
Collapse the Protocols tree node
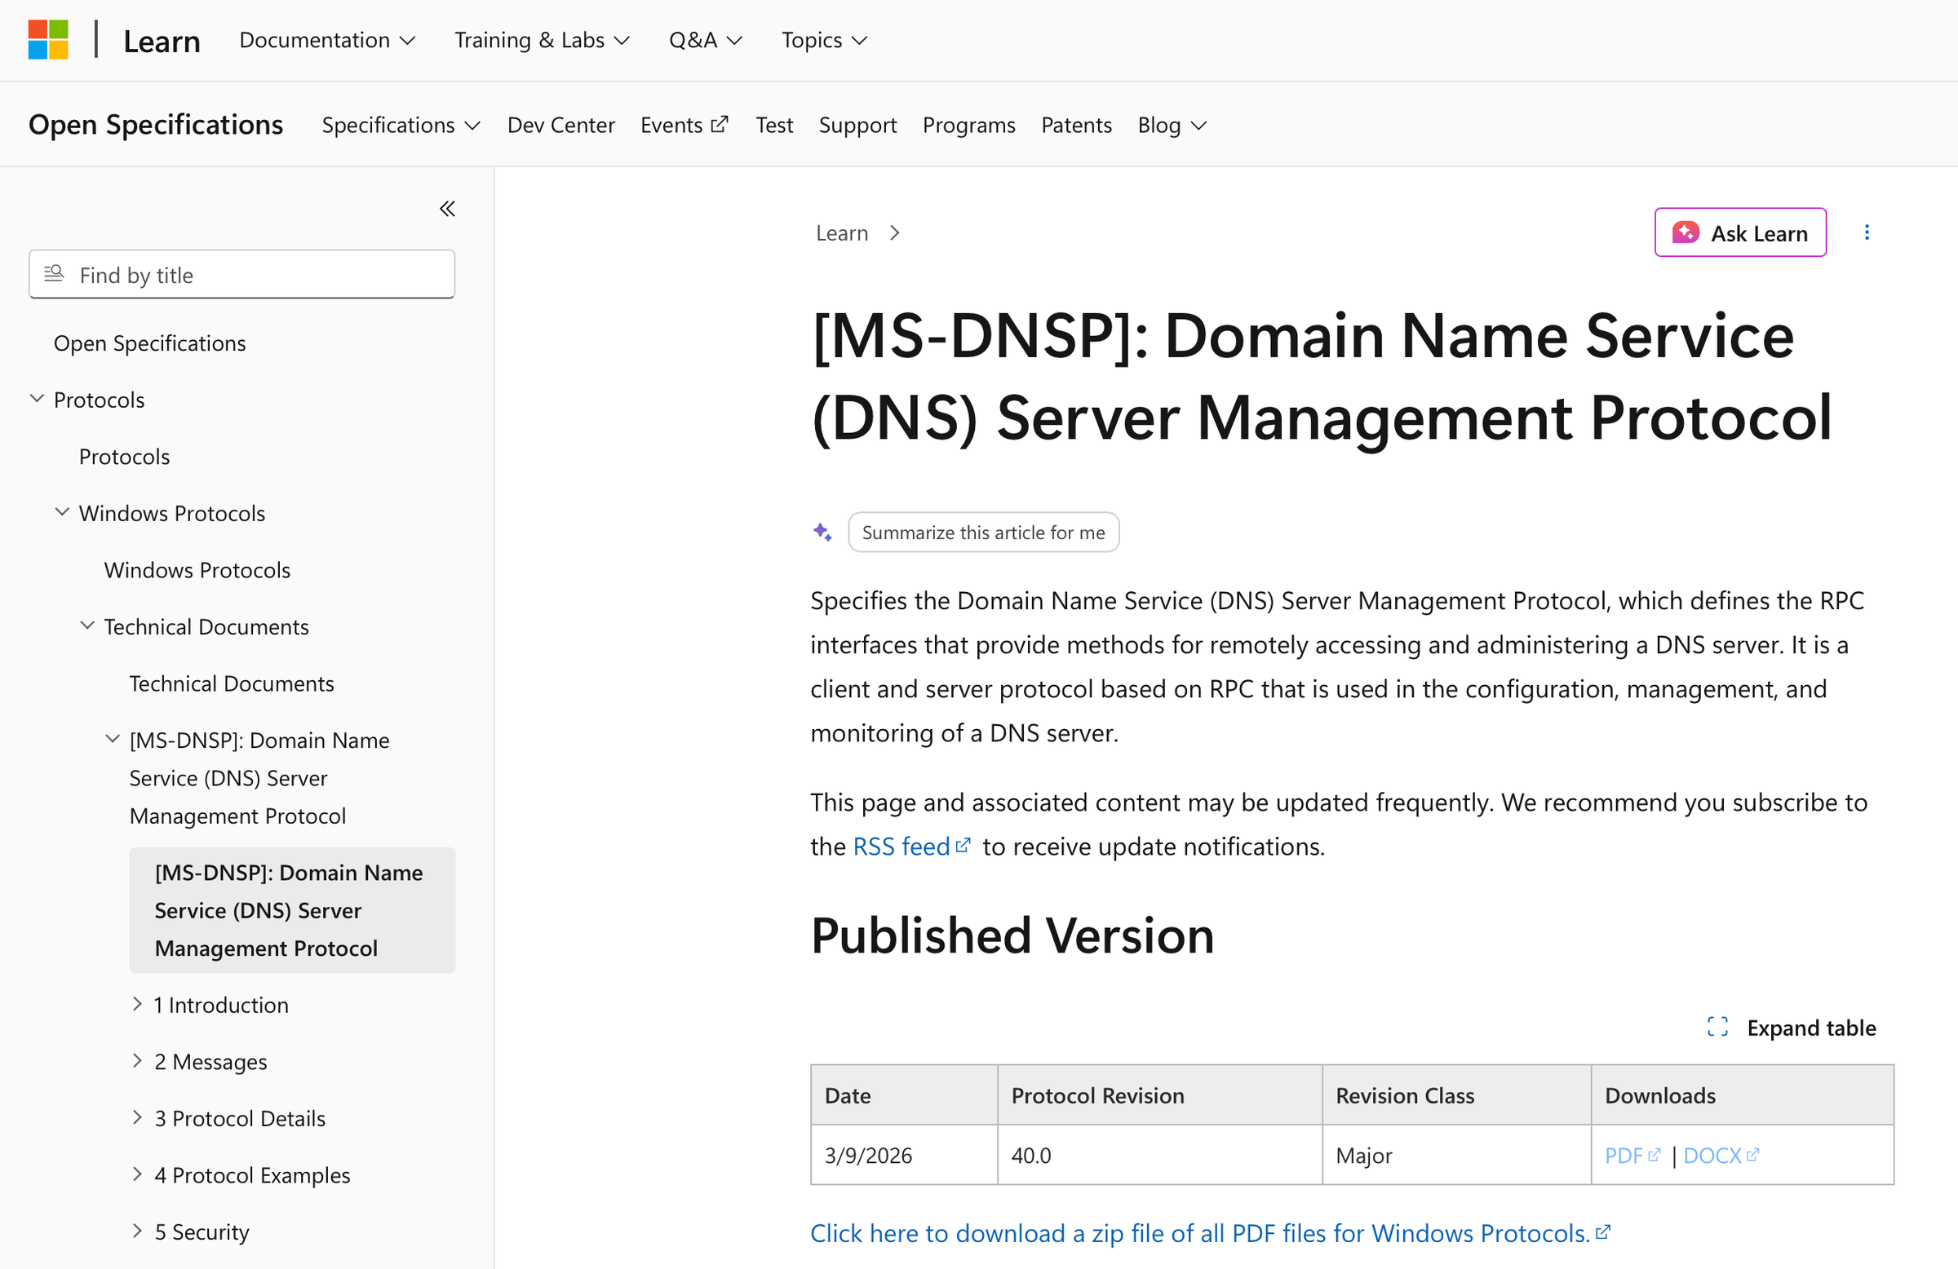click(37, 399)
